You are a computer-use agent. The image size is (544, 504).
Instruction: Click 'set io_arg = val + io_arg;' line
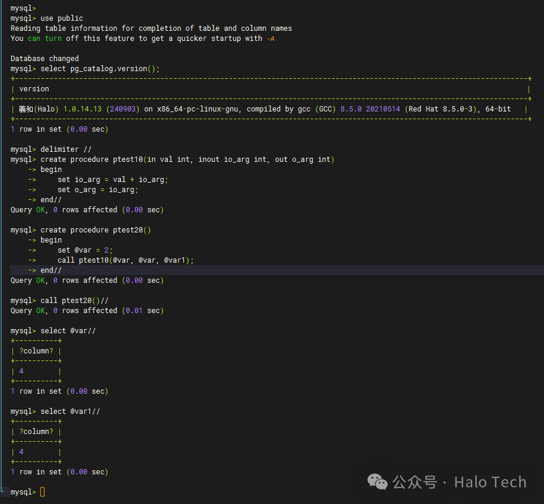(113, 180)
